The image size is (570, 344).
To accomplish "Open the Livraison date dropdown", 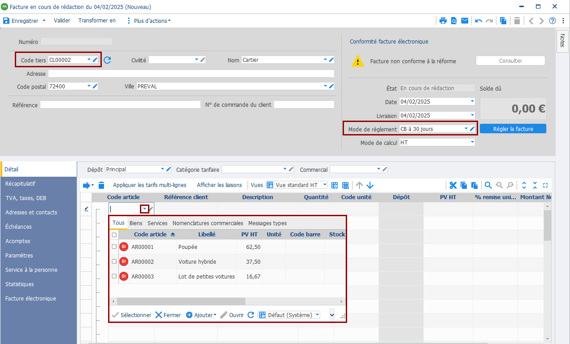I will click(x=472, y=115).
